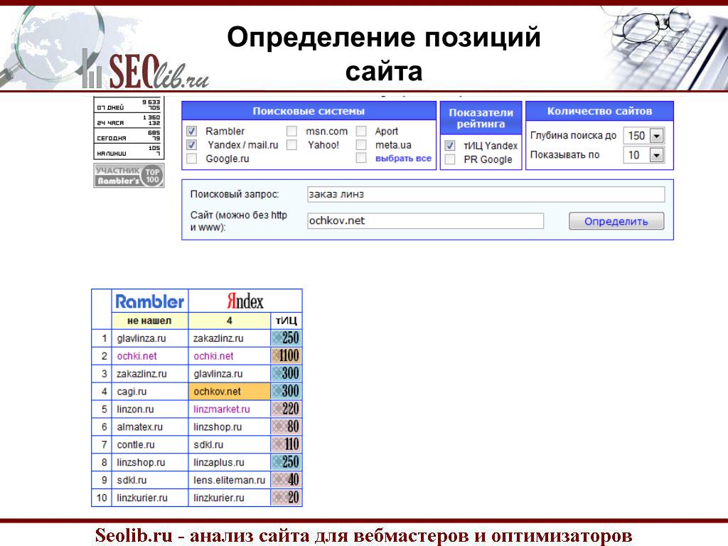Open linzshop.ru in Rambler column
Screen dimensions: 728x546
pyautogui.click(x=141, y=462)
